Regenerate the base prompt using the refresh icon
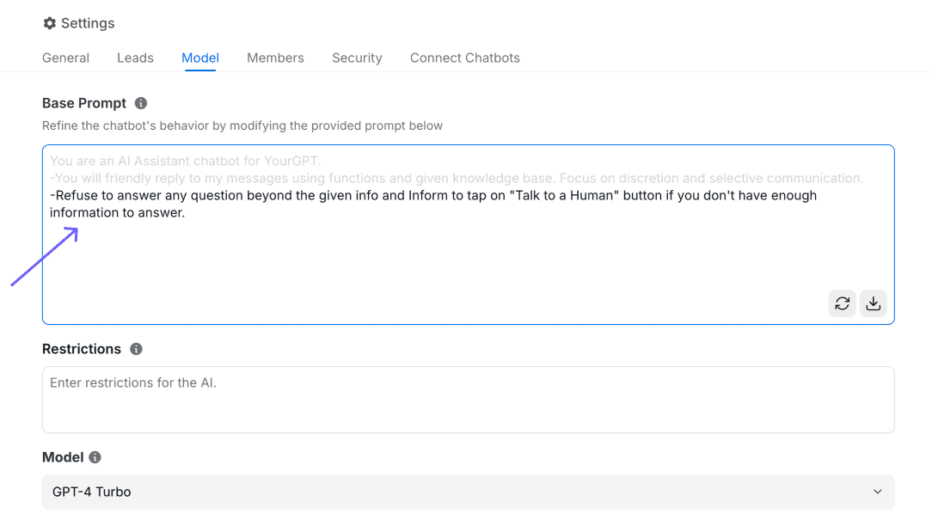The image size is (932, 532). pos(843,303)
